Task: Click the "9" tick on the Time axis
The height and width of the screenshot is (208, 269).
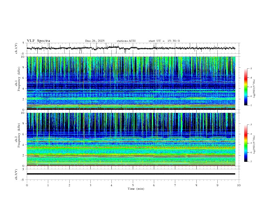Action: [217, 185]
